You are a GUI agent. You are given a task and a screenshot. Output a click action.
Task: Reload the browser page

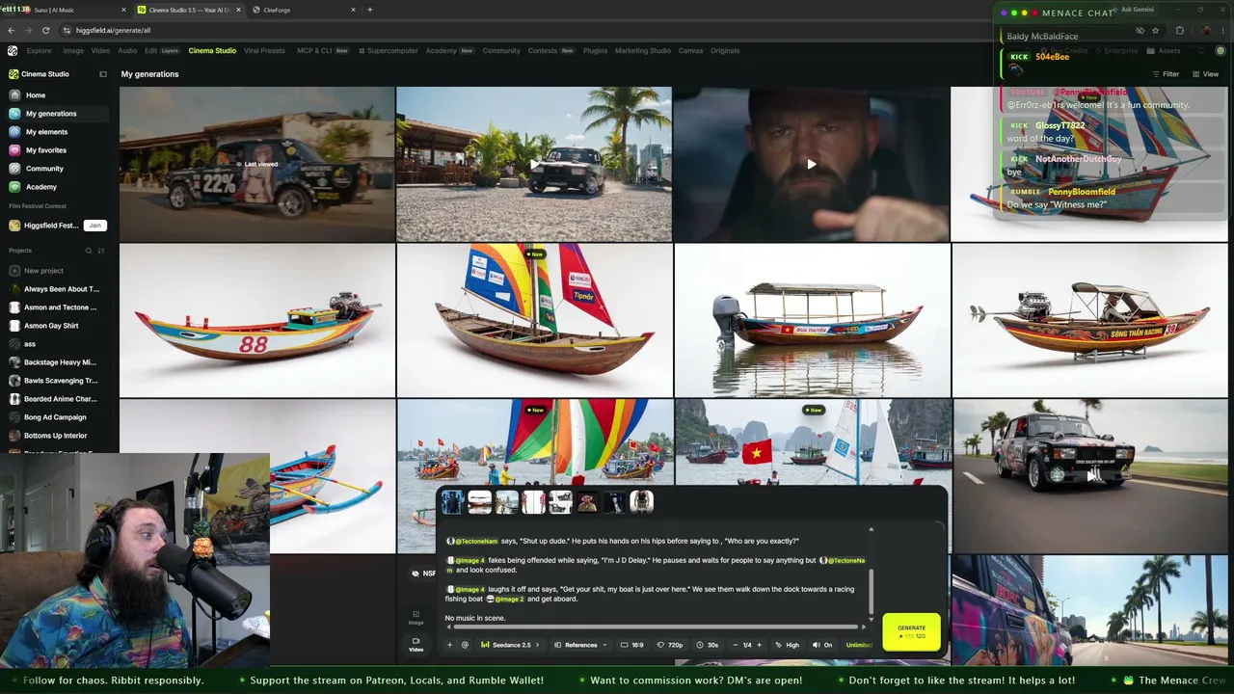[45, 30]
